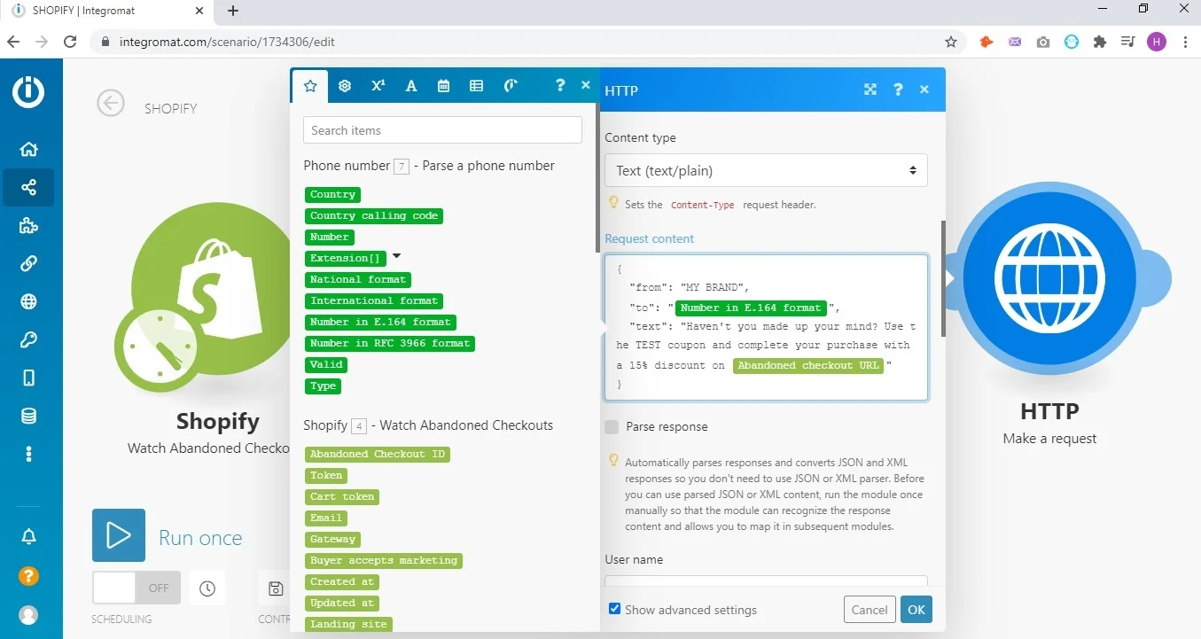Open help in mapping panel
This screenshot has height=639, width=1201.
560,86
